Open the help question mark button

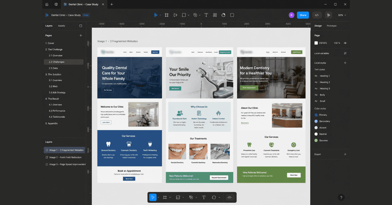pos(341,197)
